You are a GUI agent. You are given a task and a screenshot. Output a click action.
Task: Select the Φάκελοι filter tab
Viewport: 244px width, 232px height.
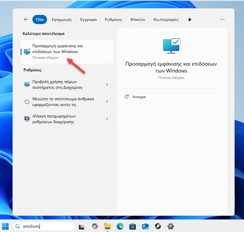[138, 19]
